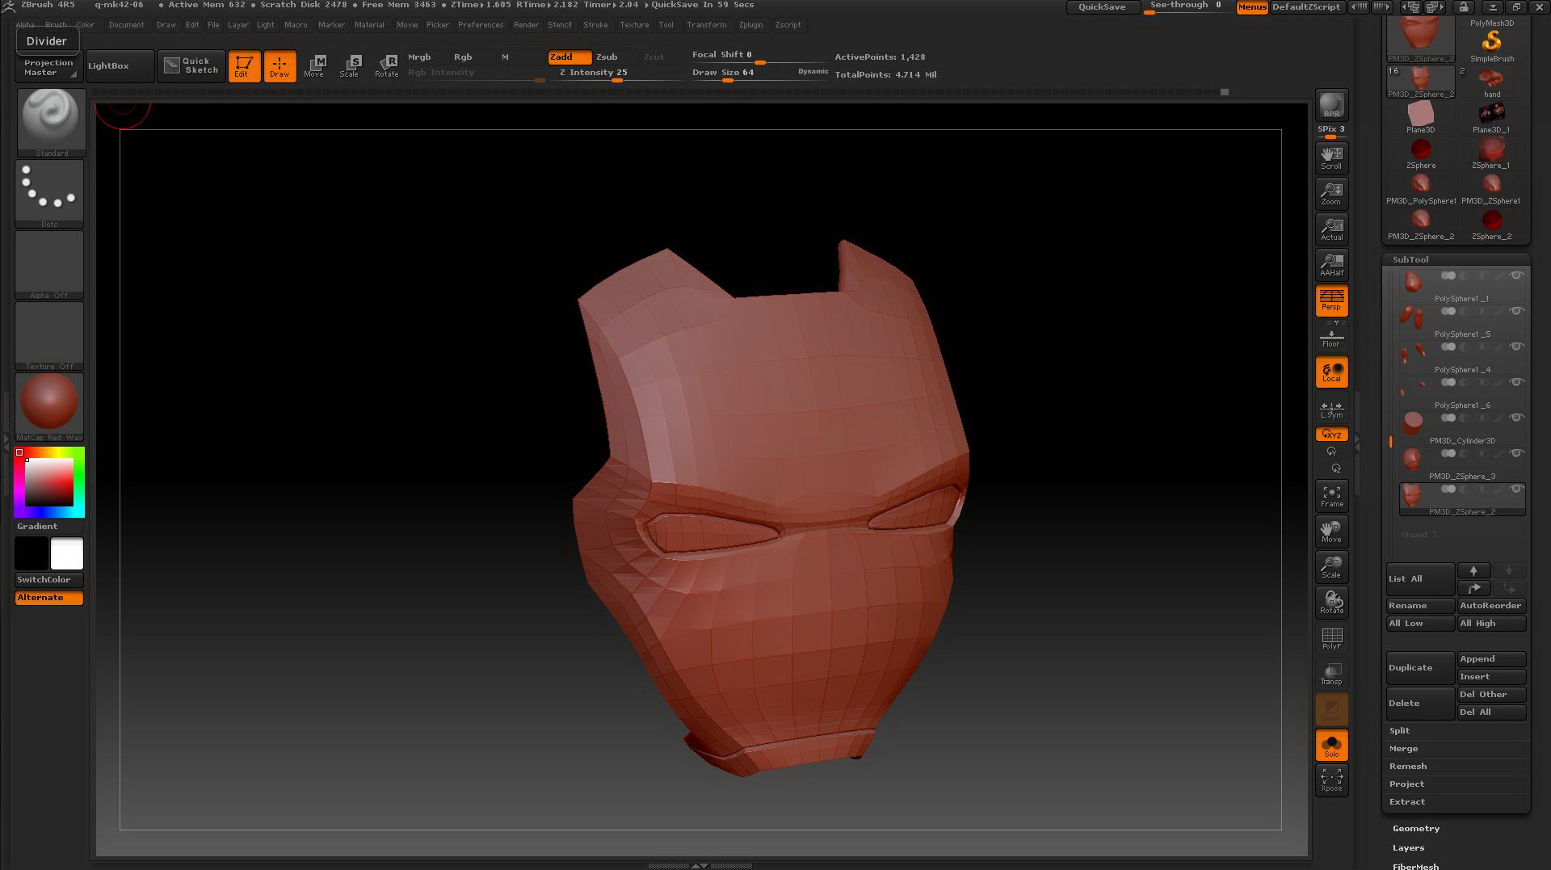Select the Rotate tool in top shelf

click(x=387, y=65)
